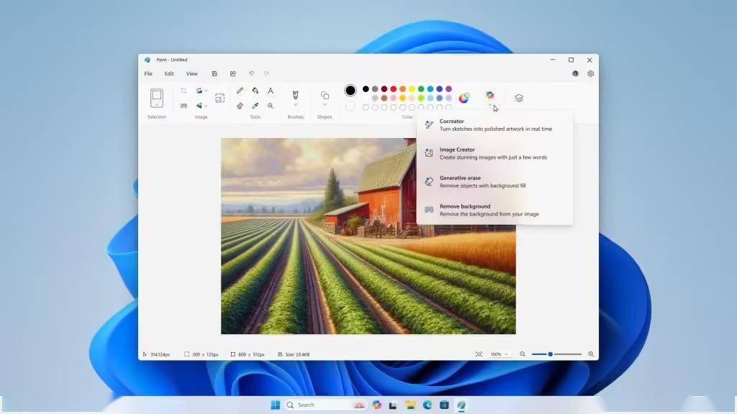The image size is (737, 414).
Task: Expand the Selection tool dropdown
Action: [157, 105]
